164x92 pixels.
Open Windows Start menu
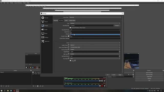[x=2, y=91]
